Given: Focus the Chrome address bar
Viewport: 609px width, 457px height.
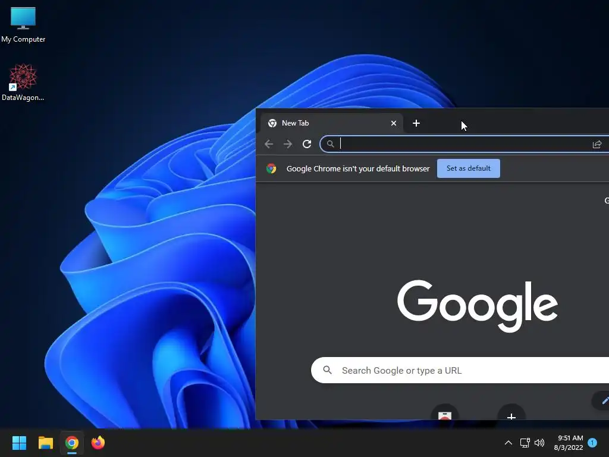Looking at the screenshot, I should [x=464, y=144].
